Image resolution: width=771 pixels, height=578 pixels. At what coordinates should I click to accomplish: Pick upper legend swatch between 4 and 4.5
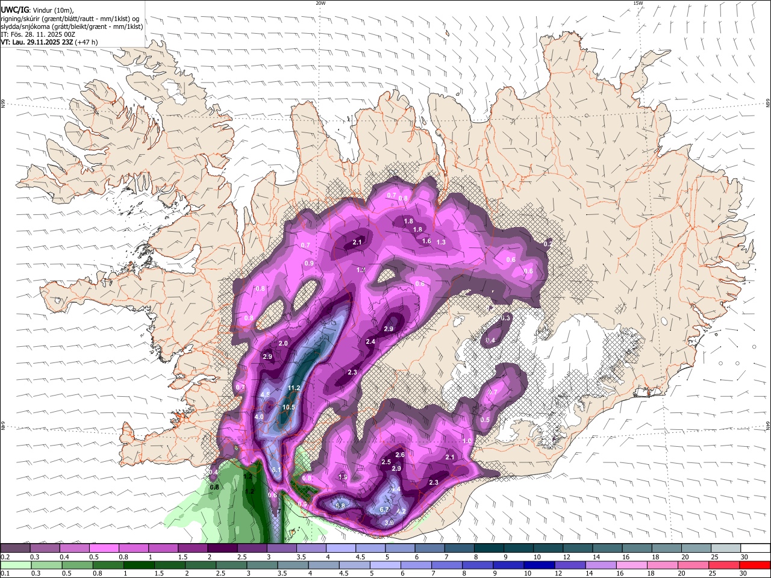(341, 548)
